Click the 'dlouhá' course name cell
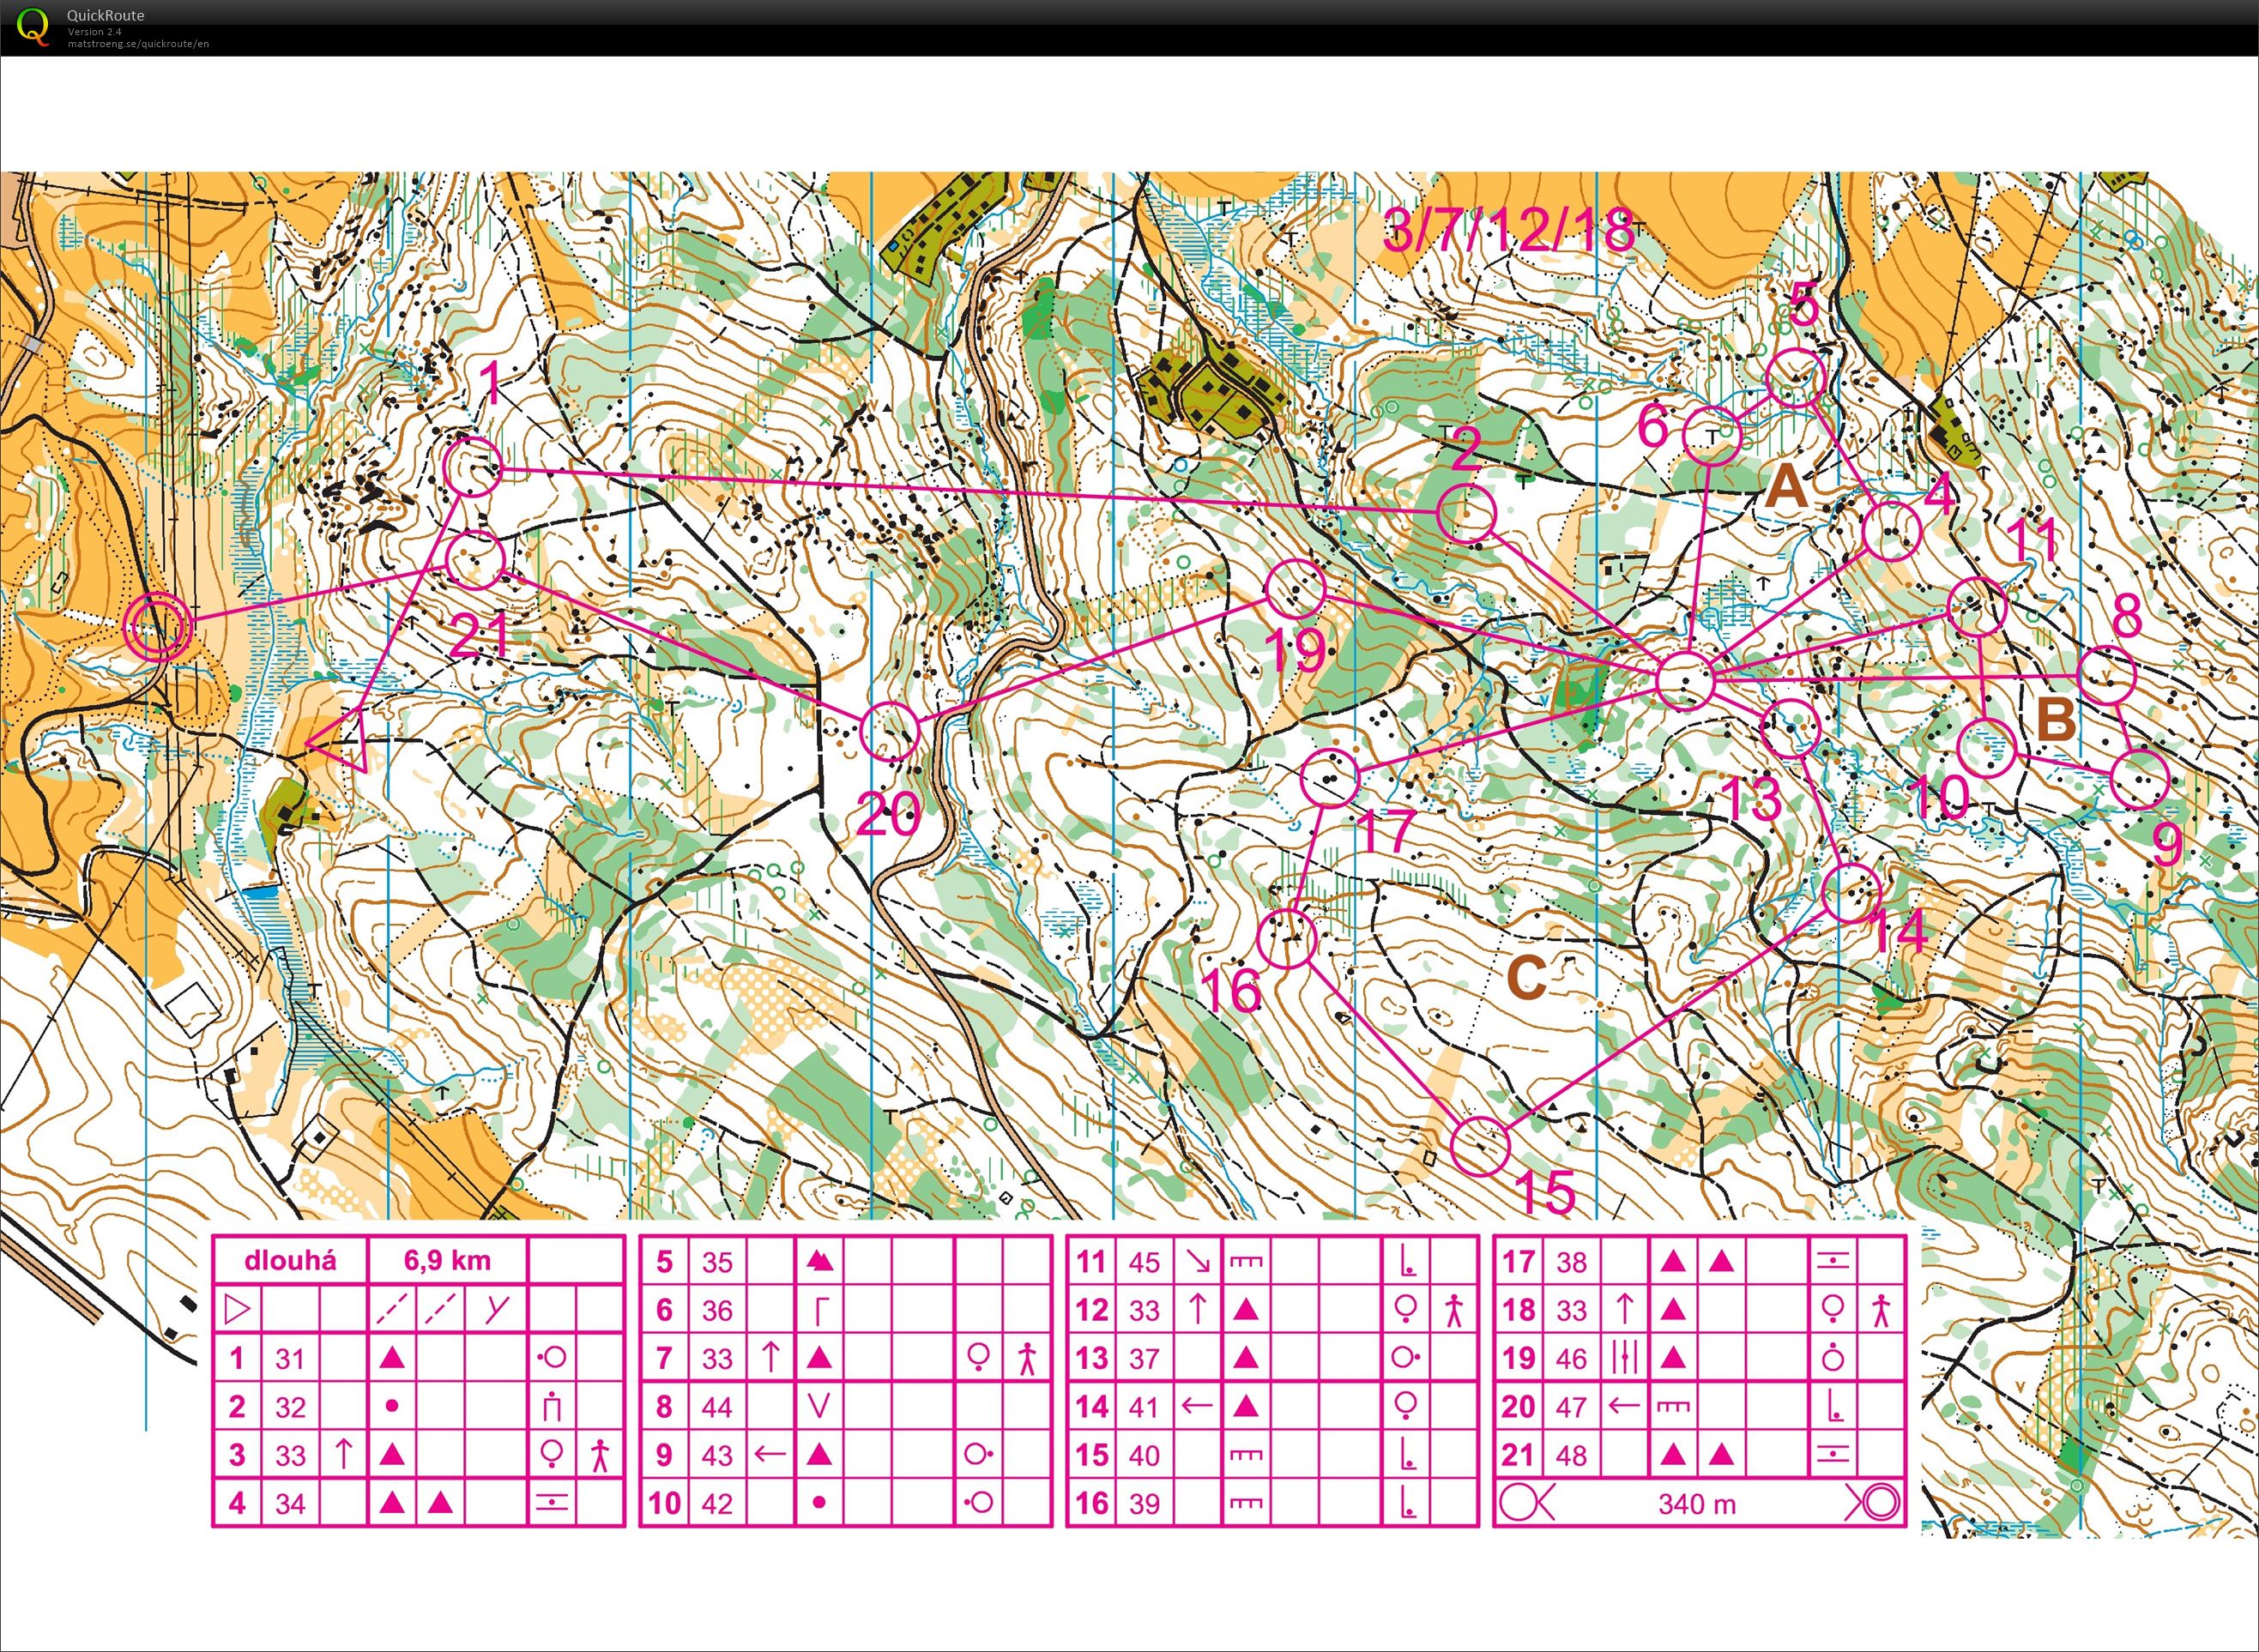This screenshot has height=1652, width=2259. [291, 1261]
